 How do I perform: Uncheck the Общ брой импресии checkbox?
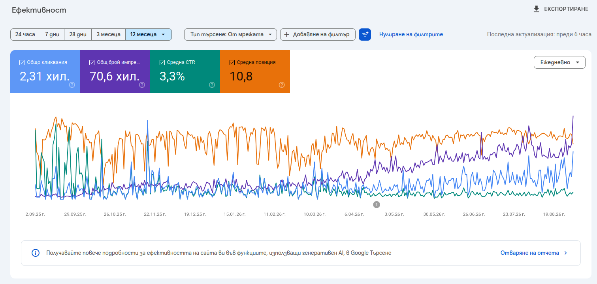click(x=92, y=62)
